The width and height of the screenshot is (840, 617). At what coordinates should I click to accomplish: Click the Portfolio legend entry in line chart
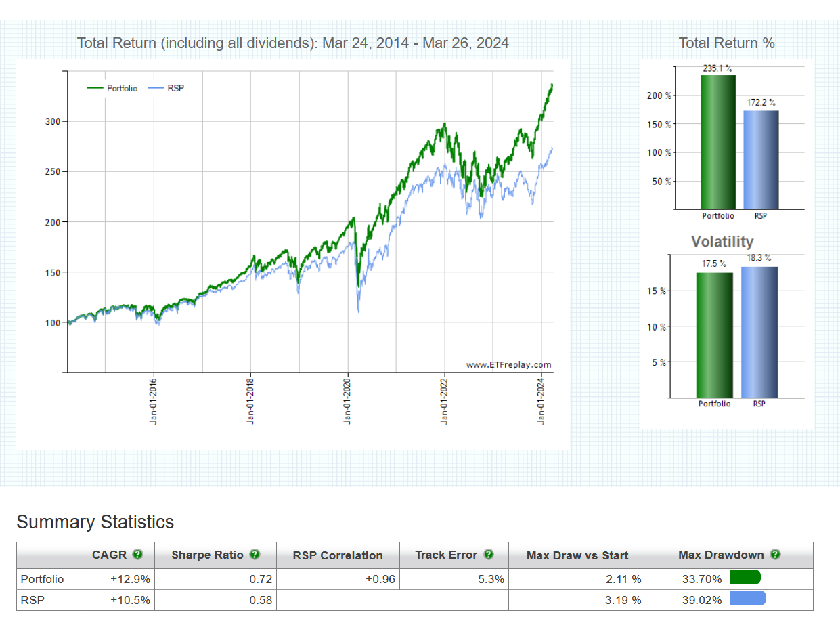tap(113, 89)
